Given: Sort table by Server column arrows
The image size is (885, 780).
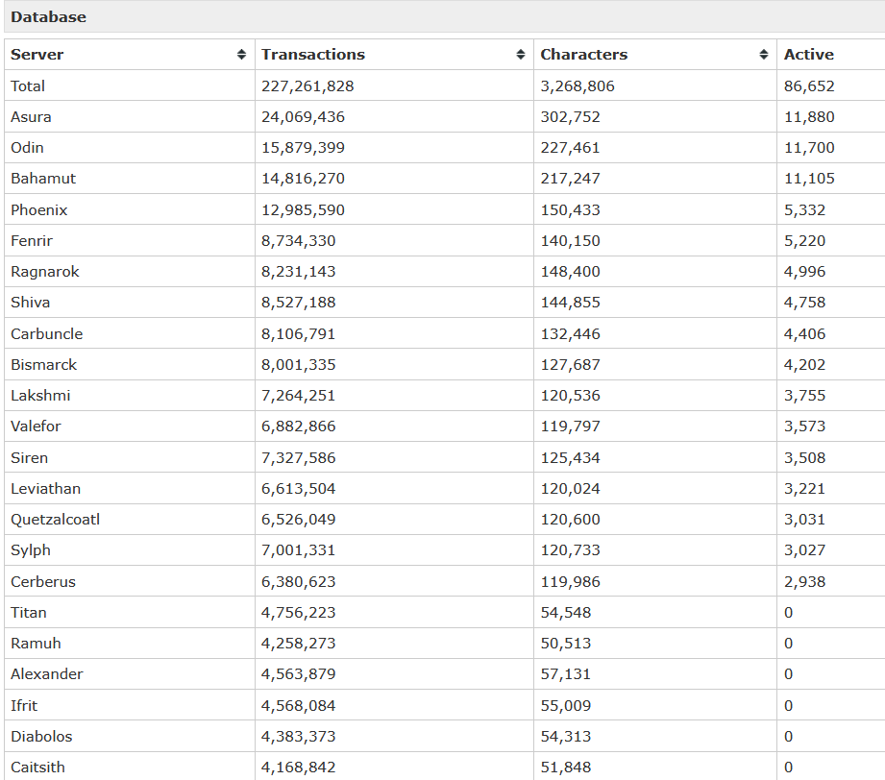Looking at the screenshot, I should (x=241, y=54).
